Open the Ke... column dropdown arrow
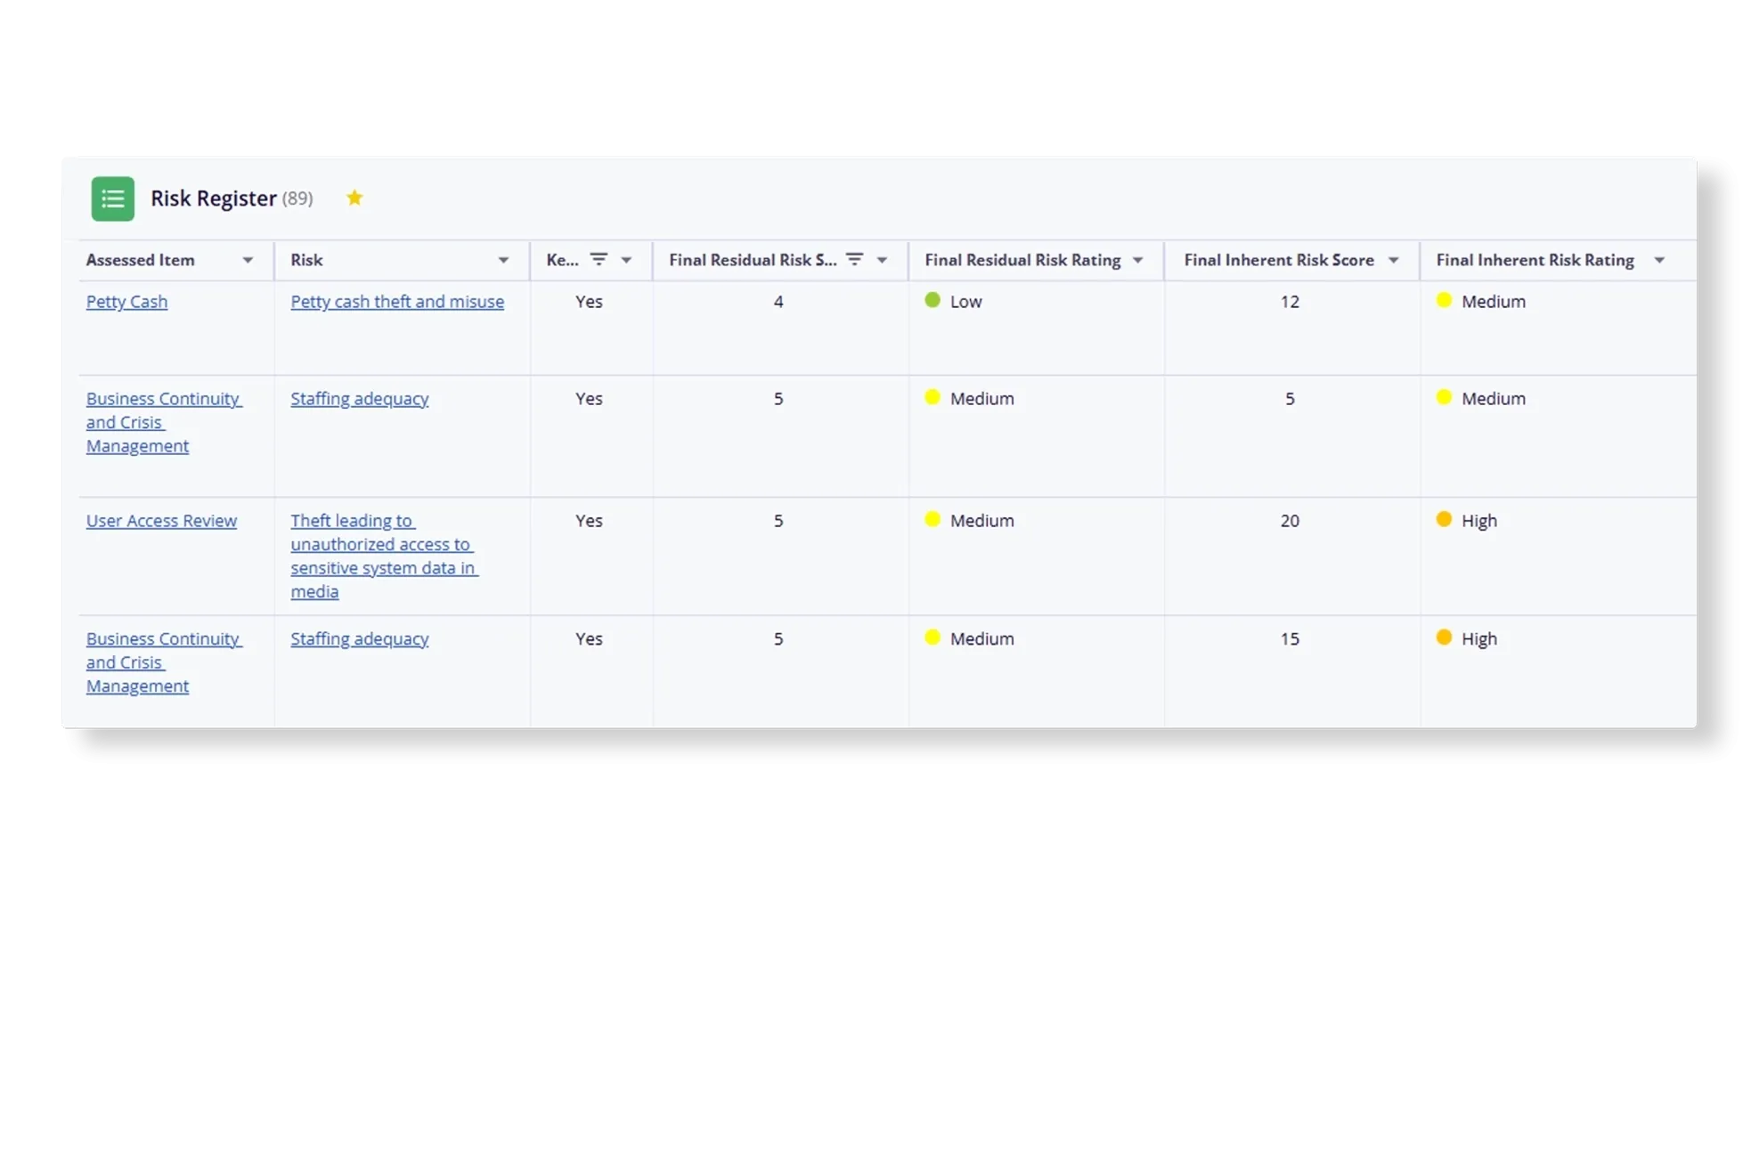 626,260
